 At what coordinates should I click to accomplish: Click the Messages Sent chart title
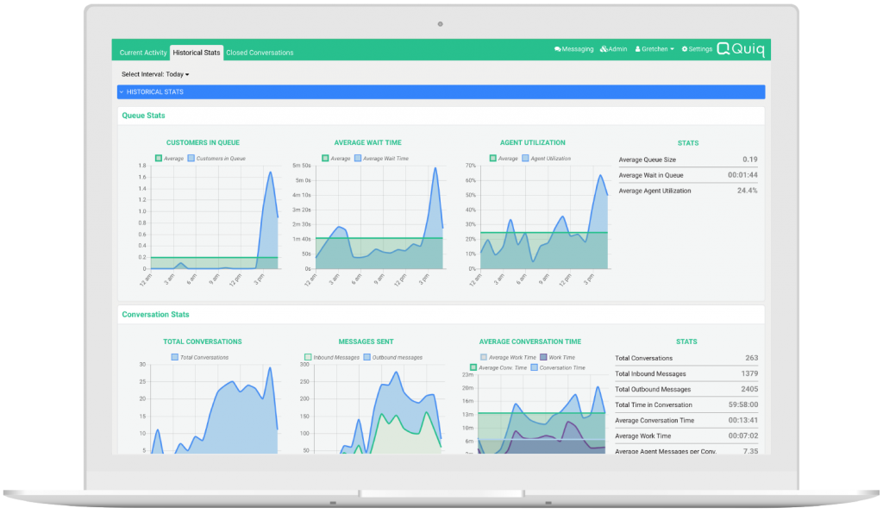366,342
